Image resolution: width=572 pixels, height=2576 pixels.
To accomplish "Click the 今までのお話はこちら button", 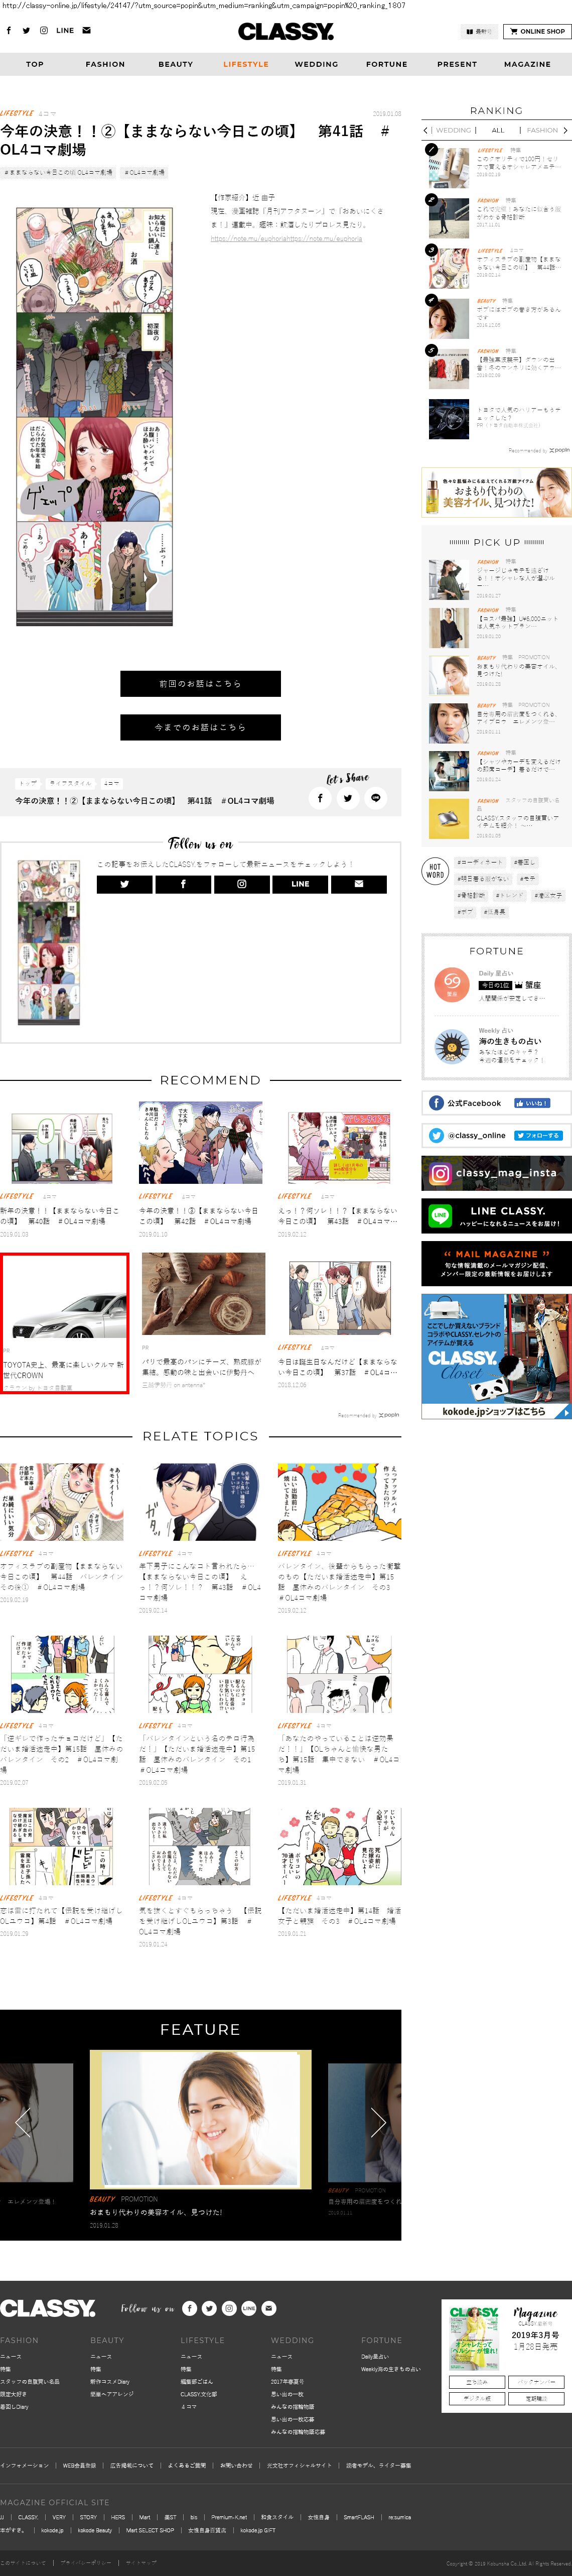I will (200, 727).
